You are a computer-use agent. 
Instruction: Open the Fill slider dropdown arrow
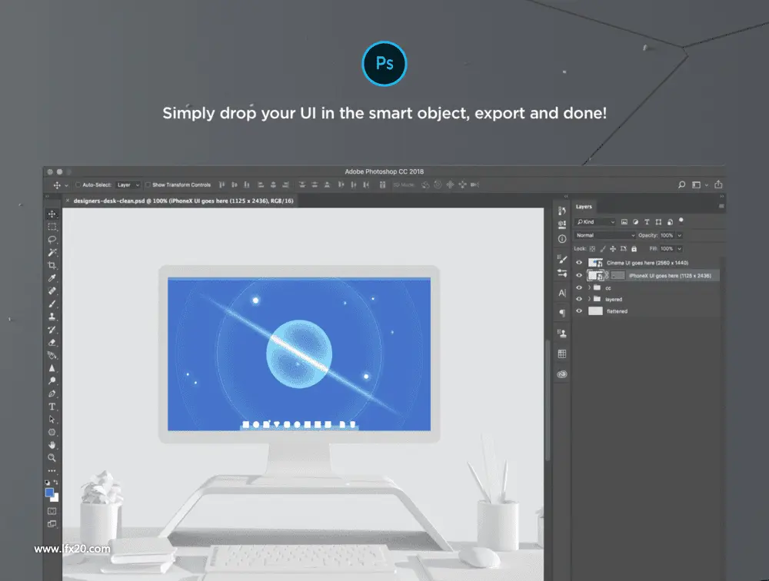679,248
